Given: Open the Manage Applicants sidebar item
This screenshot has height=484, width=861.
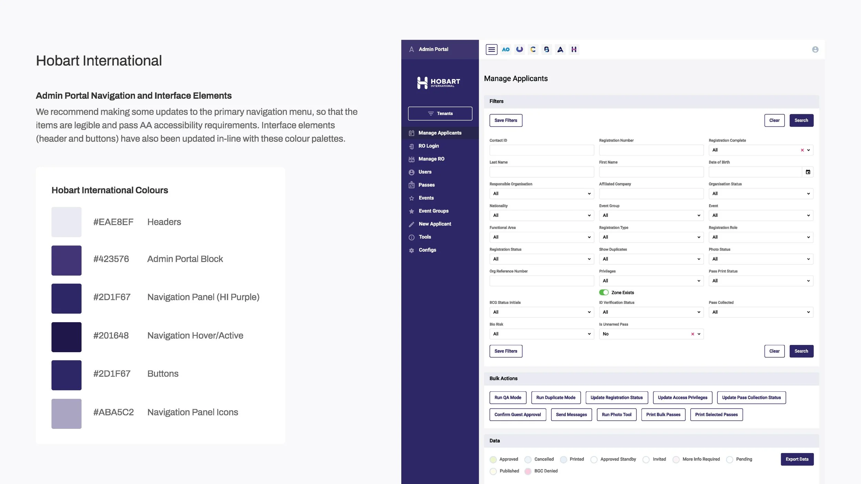Looking at the screenshot, I should [x=440, y=133].
